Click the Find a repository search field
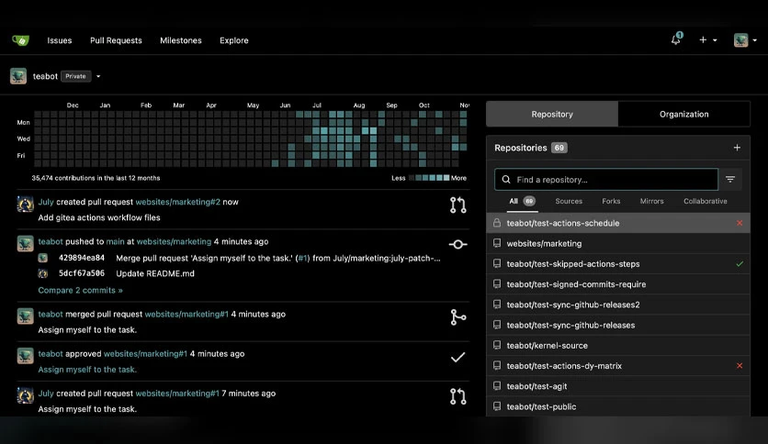Image resolution: width=768 pixels, height=444 pixels. 606,180
